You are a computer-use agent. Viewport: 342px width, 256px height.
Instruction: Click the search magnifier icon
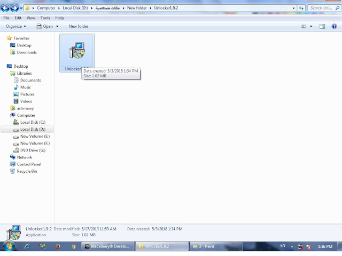coord(337,8)
